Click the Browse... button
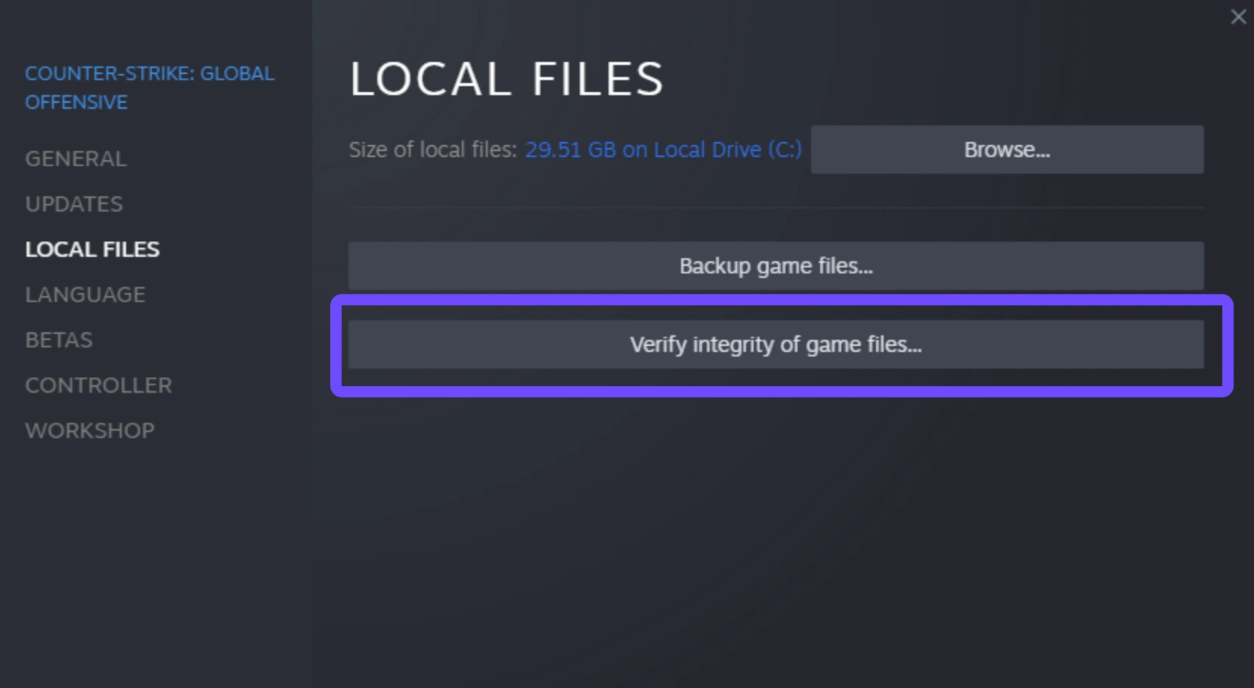This screenshot has width=1254, height=688. pyautogui.click(x=1007, y=150)
